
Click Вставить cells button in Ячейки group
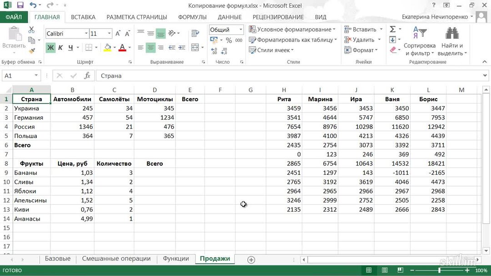(363, 30)
